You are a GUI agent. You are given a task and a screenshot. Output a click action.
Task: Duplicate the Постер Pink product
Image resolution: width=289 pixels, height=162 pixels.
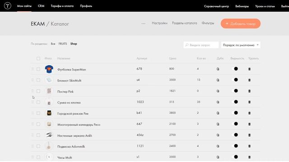point(218,91)
